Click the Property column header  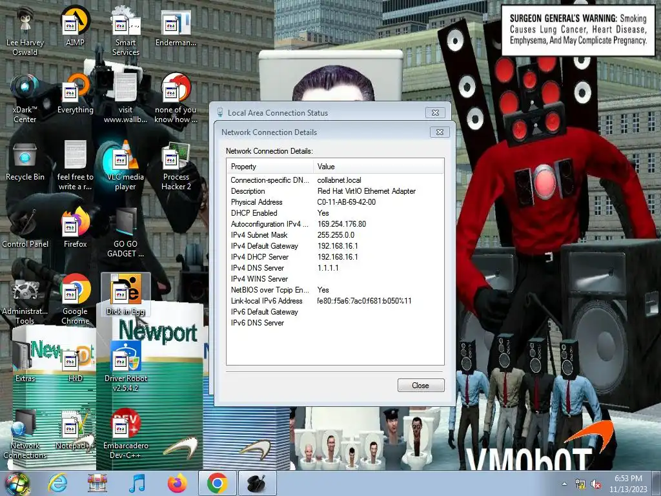coord(269,167)
